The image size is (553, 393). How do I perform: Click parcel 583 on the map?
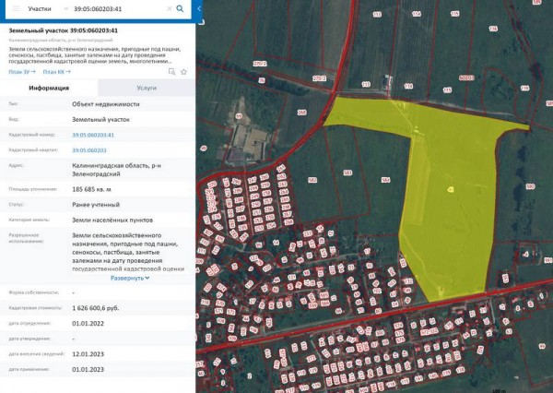point(347,173)
